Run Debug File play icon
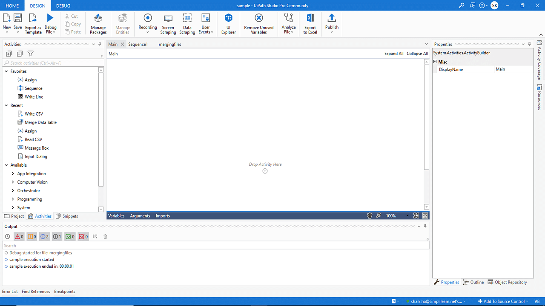 click(50, 18)
